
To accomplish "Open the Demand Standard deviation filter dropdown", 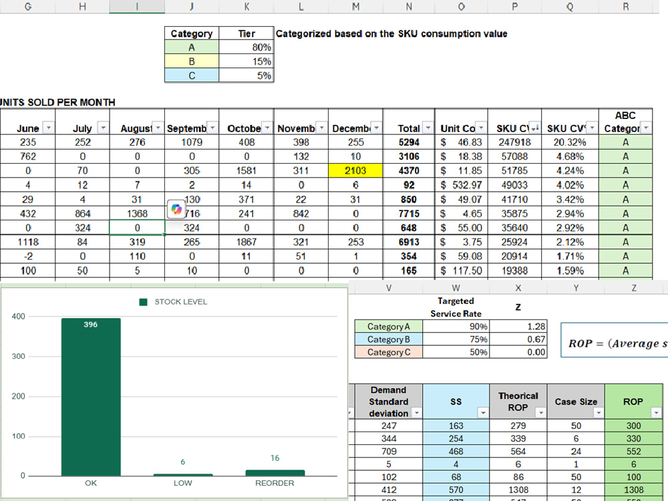I will (417, 413).
